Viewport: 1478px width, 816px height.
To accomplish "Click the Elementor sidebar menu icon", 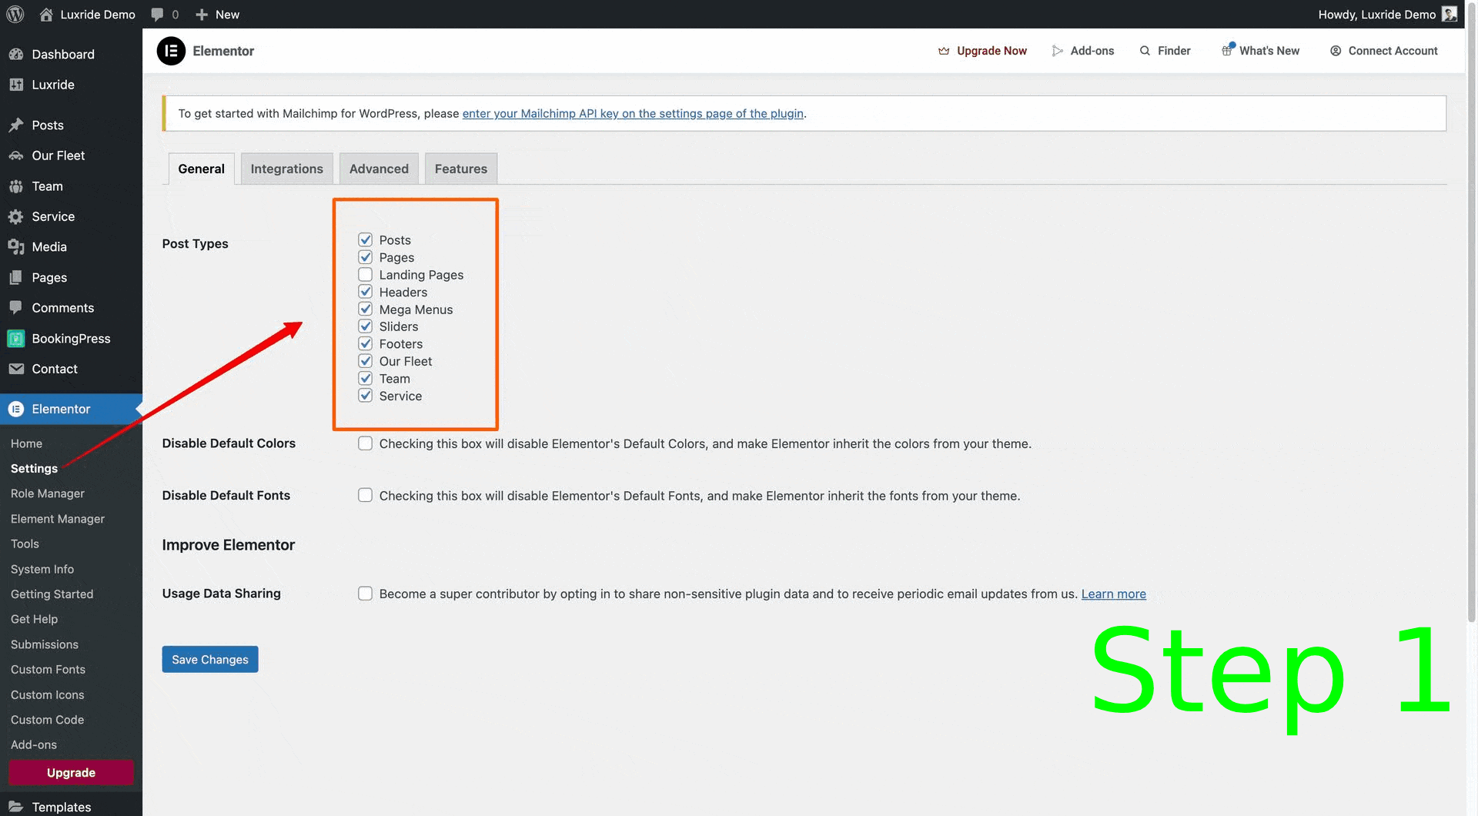I will pyautogui.click(x=16, y=409).
